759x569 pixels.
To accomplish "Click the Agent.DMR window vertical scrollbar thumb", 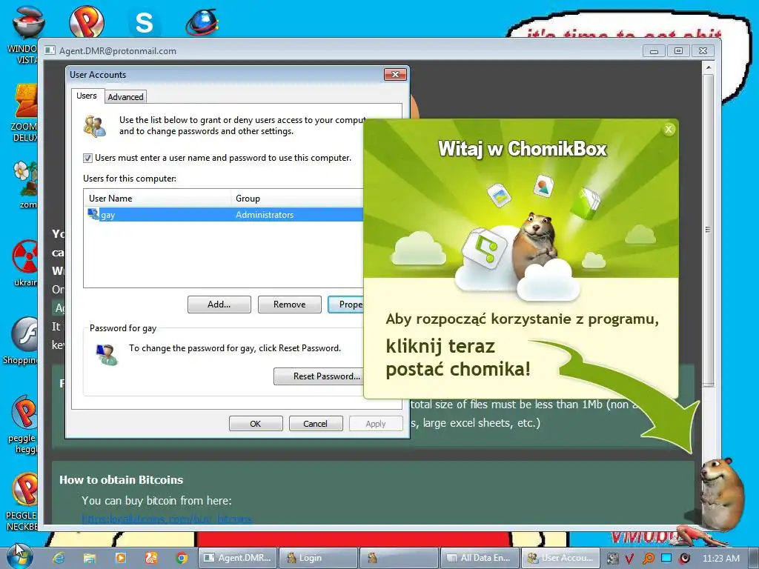I will (x=708, y=230).
